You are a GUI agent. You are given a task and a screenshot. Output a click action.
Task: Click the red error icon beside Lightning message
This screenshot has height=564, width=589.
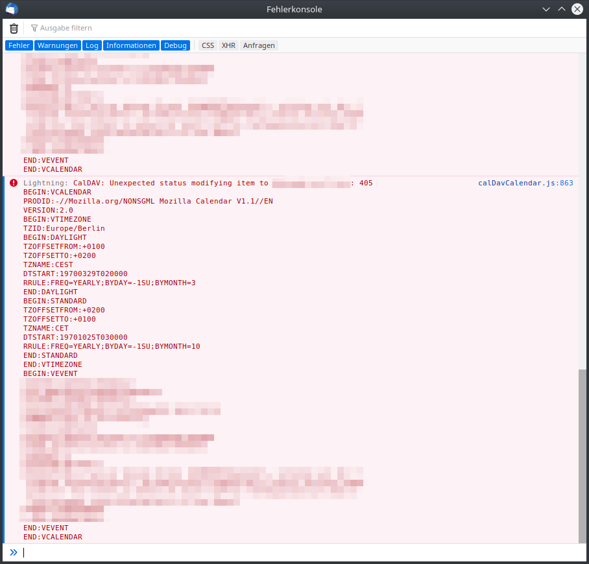[x=14, y=183]
